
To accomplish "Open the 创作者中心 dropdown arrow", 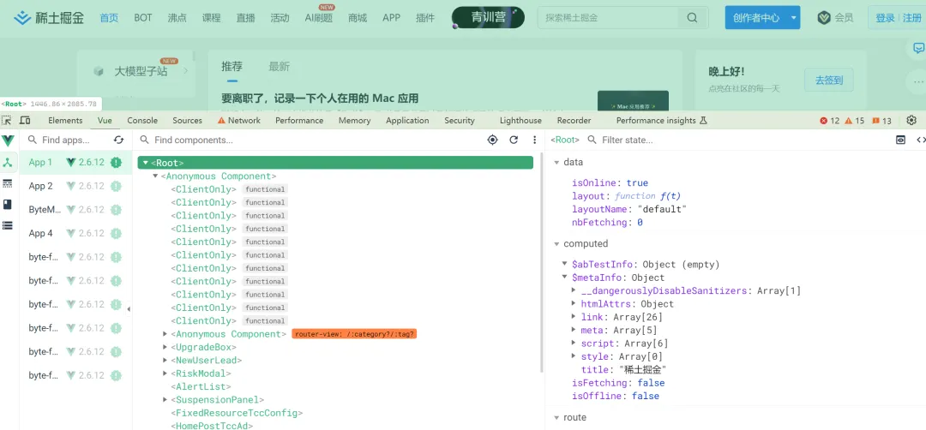I will point(794,18).
